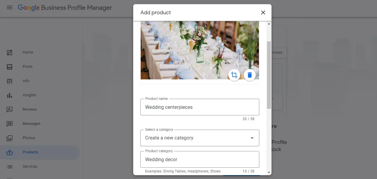Click the Info storefront icon

click(x=10, y=81)
